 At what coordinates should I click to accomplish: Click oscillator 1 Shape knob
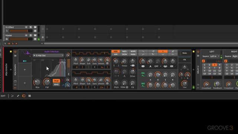coord(82,60)
